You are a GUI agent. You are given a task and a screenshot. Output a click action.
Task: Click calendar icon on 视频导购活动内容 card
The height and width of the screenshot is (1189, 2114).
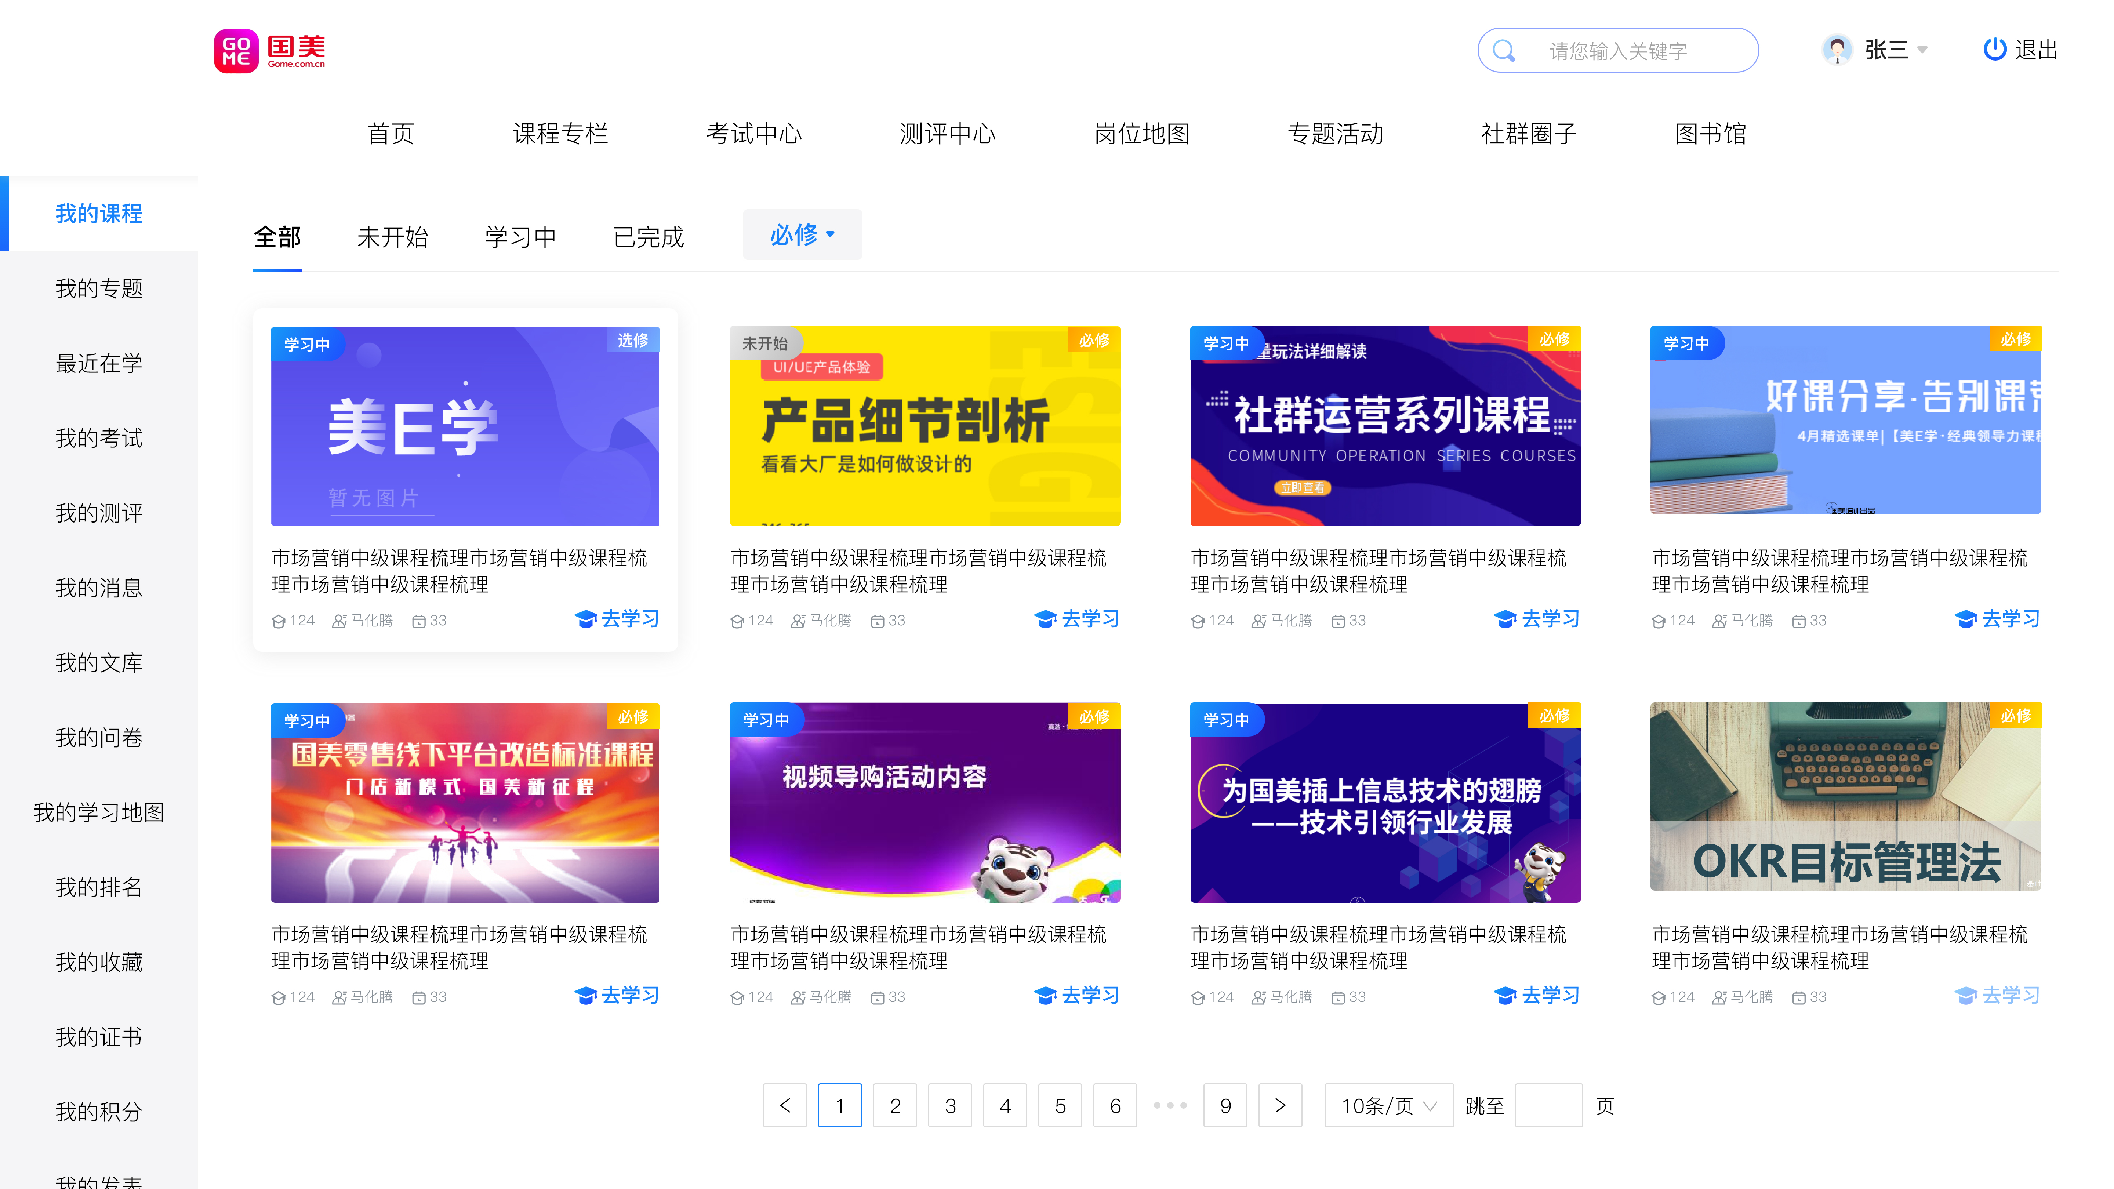click(x=877, y=998)
